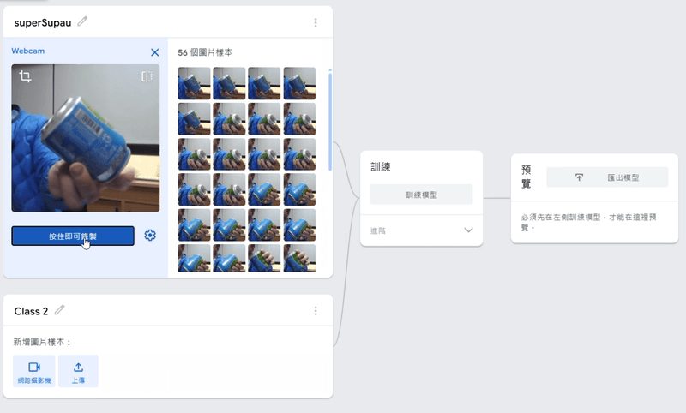The width and height of the screenshot is (686, 413).
Task: Toggle the mirror flip icon on webcam
Action: click(x=147, y=77)
